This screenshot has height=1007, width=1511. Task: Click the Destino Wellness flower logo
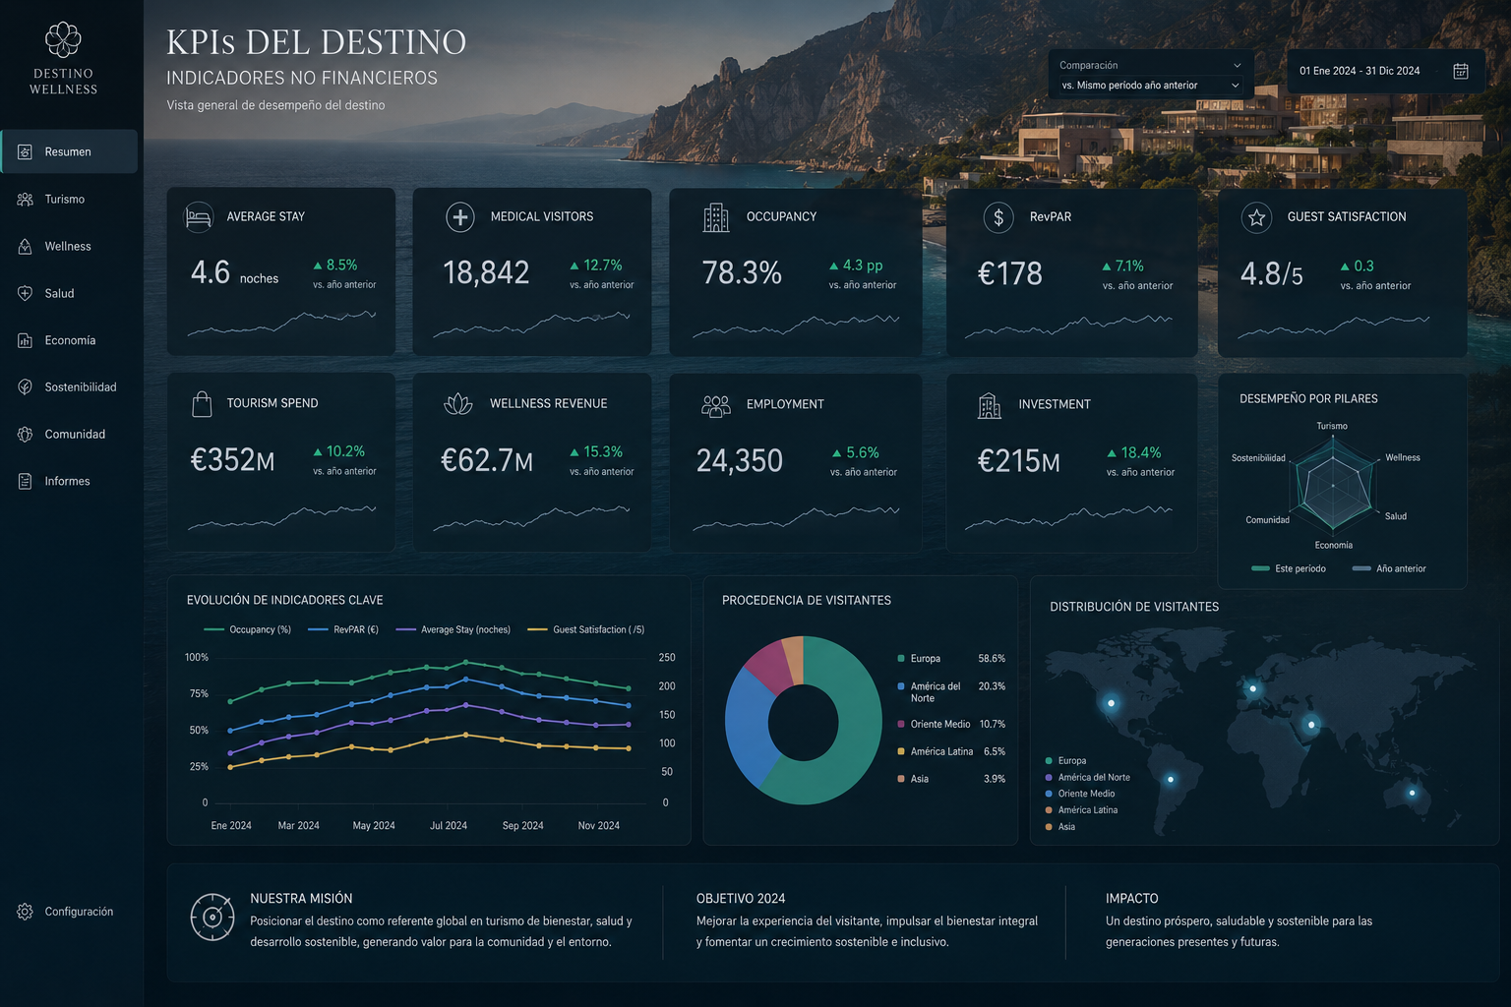pyautogui.click(x=63, y=39)
